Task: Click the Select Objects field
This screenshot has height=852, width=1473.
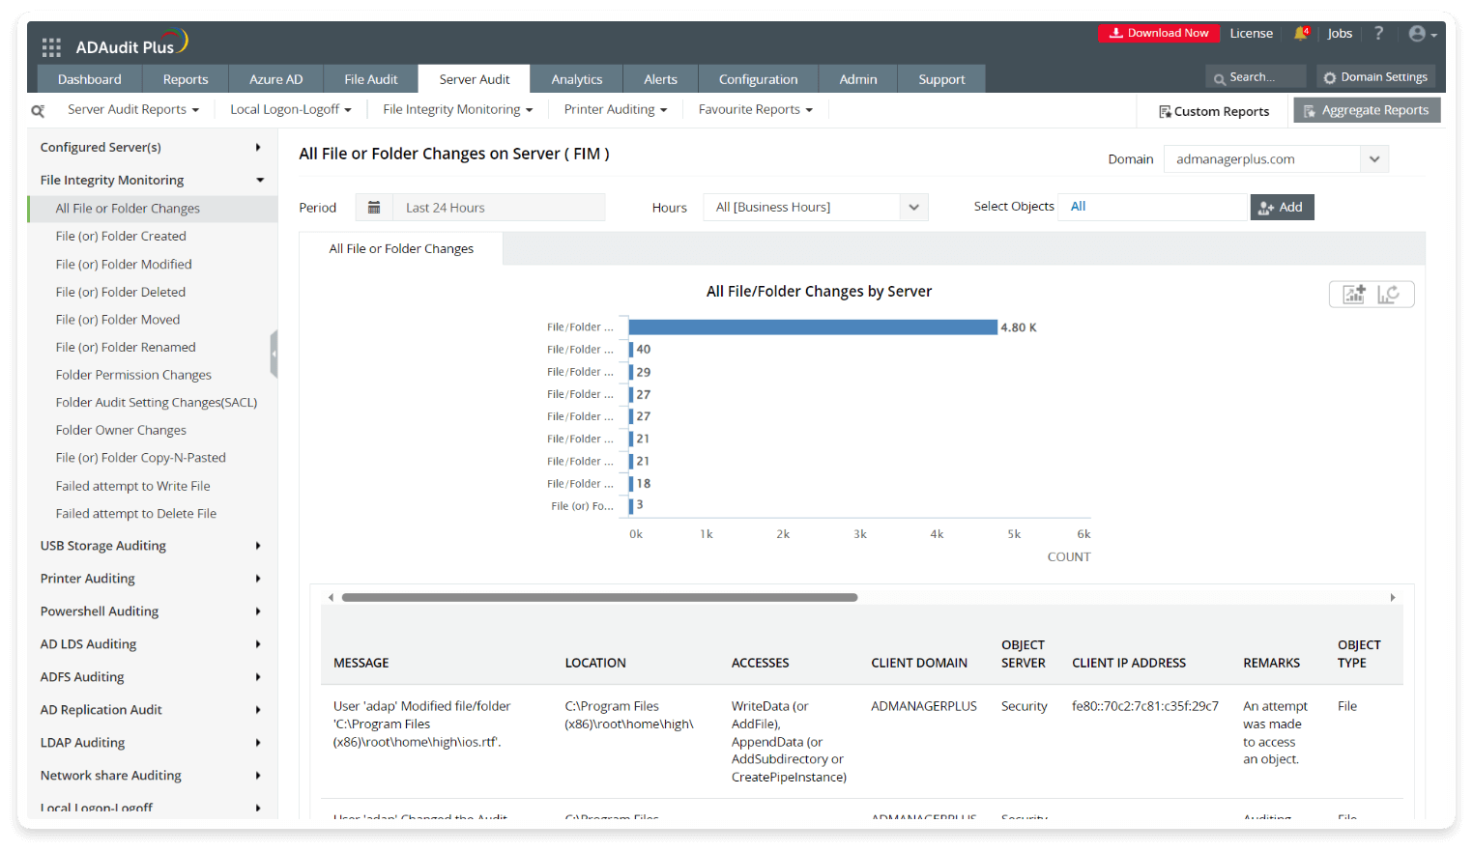Action: pyautogui.click(x=1154, y=207)
